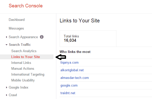This screenshot has width=152, height=99.
Task: Open Messages in the sidebar
Action: 16,29
